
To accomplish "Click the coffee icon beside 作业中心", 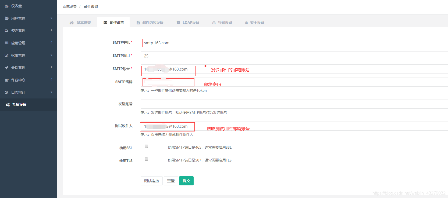I will (x=7, y=80).
